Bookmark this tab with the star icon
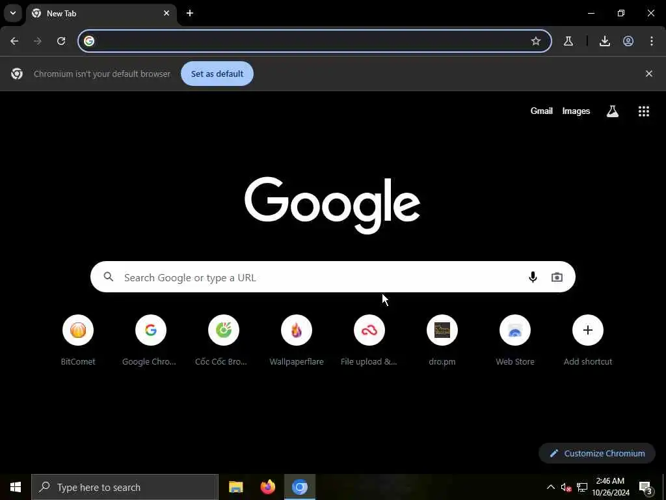This screenshot has height=500, width=666. [x=536, y=41]
